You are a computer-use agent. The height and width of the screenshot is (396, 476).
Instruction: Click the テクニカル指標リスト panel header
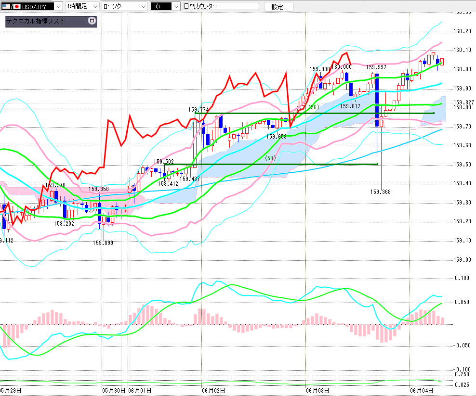coord(51,21)
